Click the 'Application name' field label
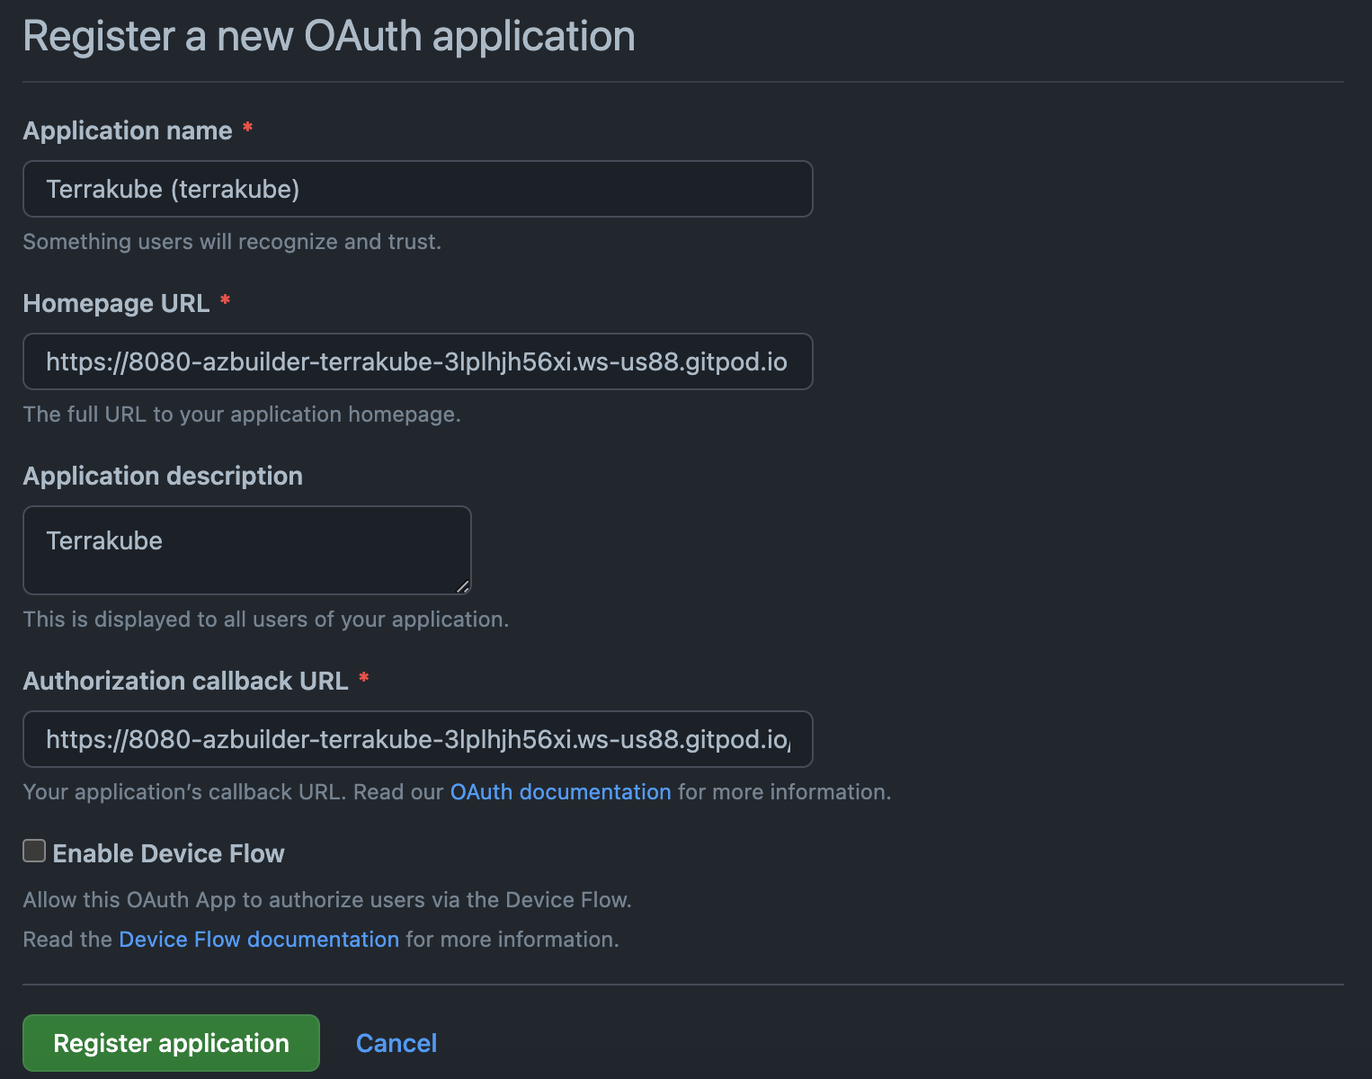 point(128,131)
